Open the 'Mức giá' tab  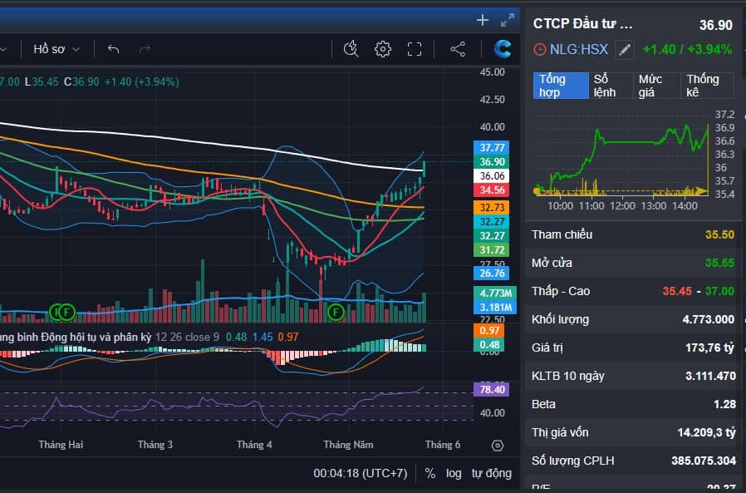(x=653, y=86)
